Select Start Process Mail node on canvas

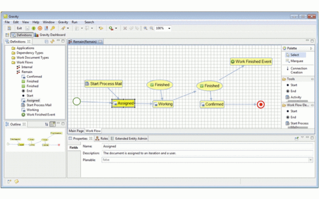point(103,84)
